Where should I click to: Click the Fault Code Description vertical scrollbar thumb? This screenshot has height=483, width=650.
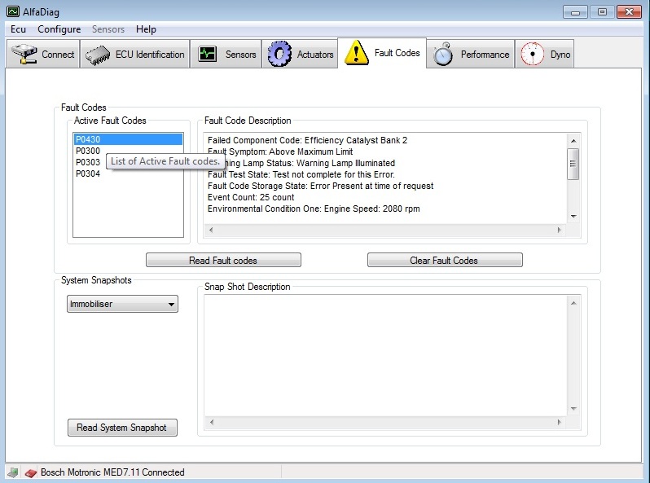coord(573,163)
